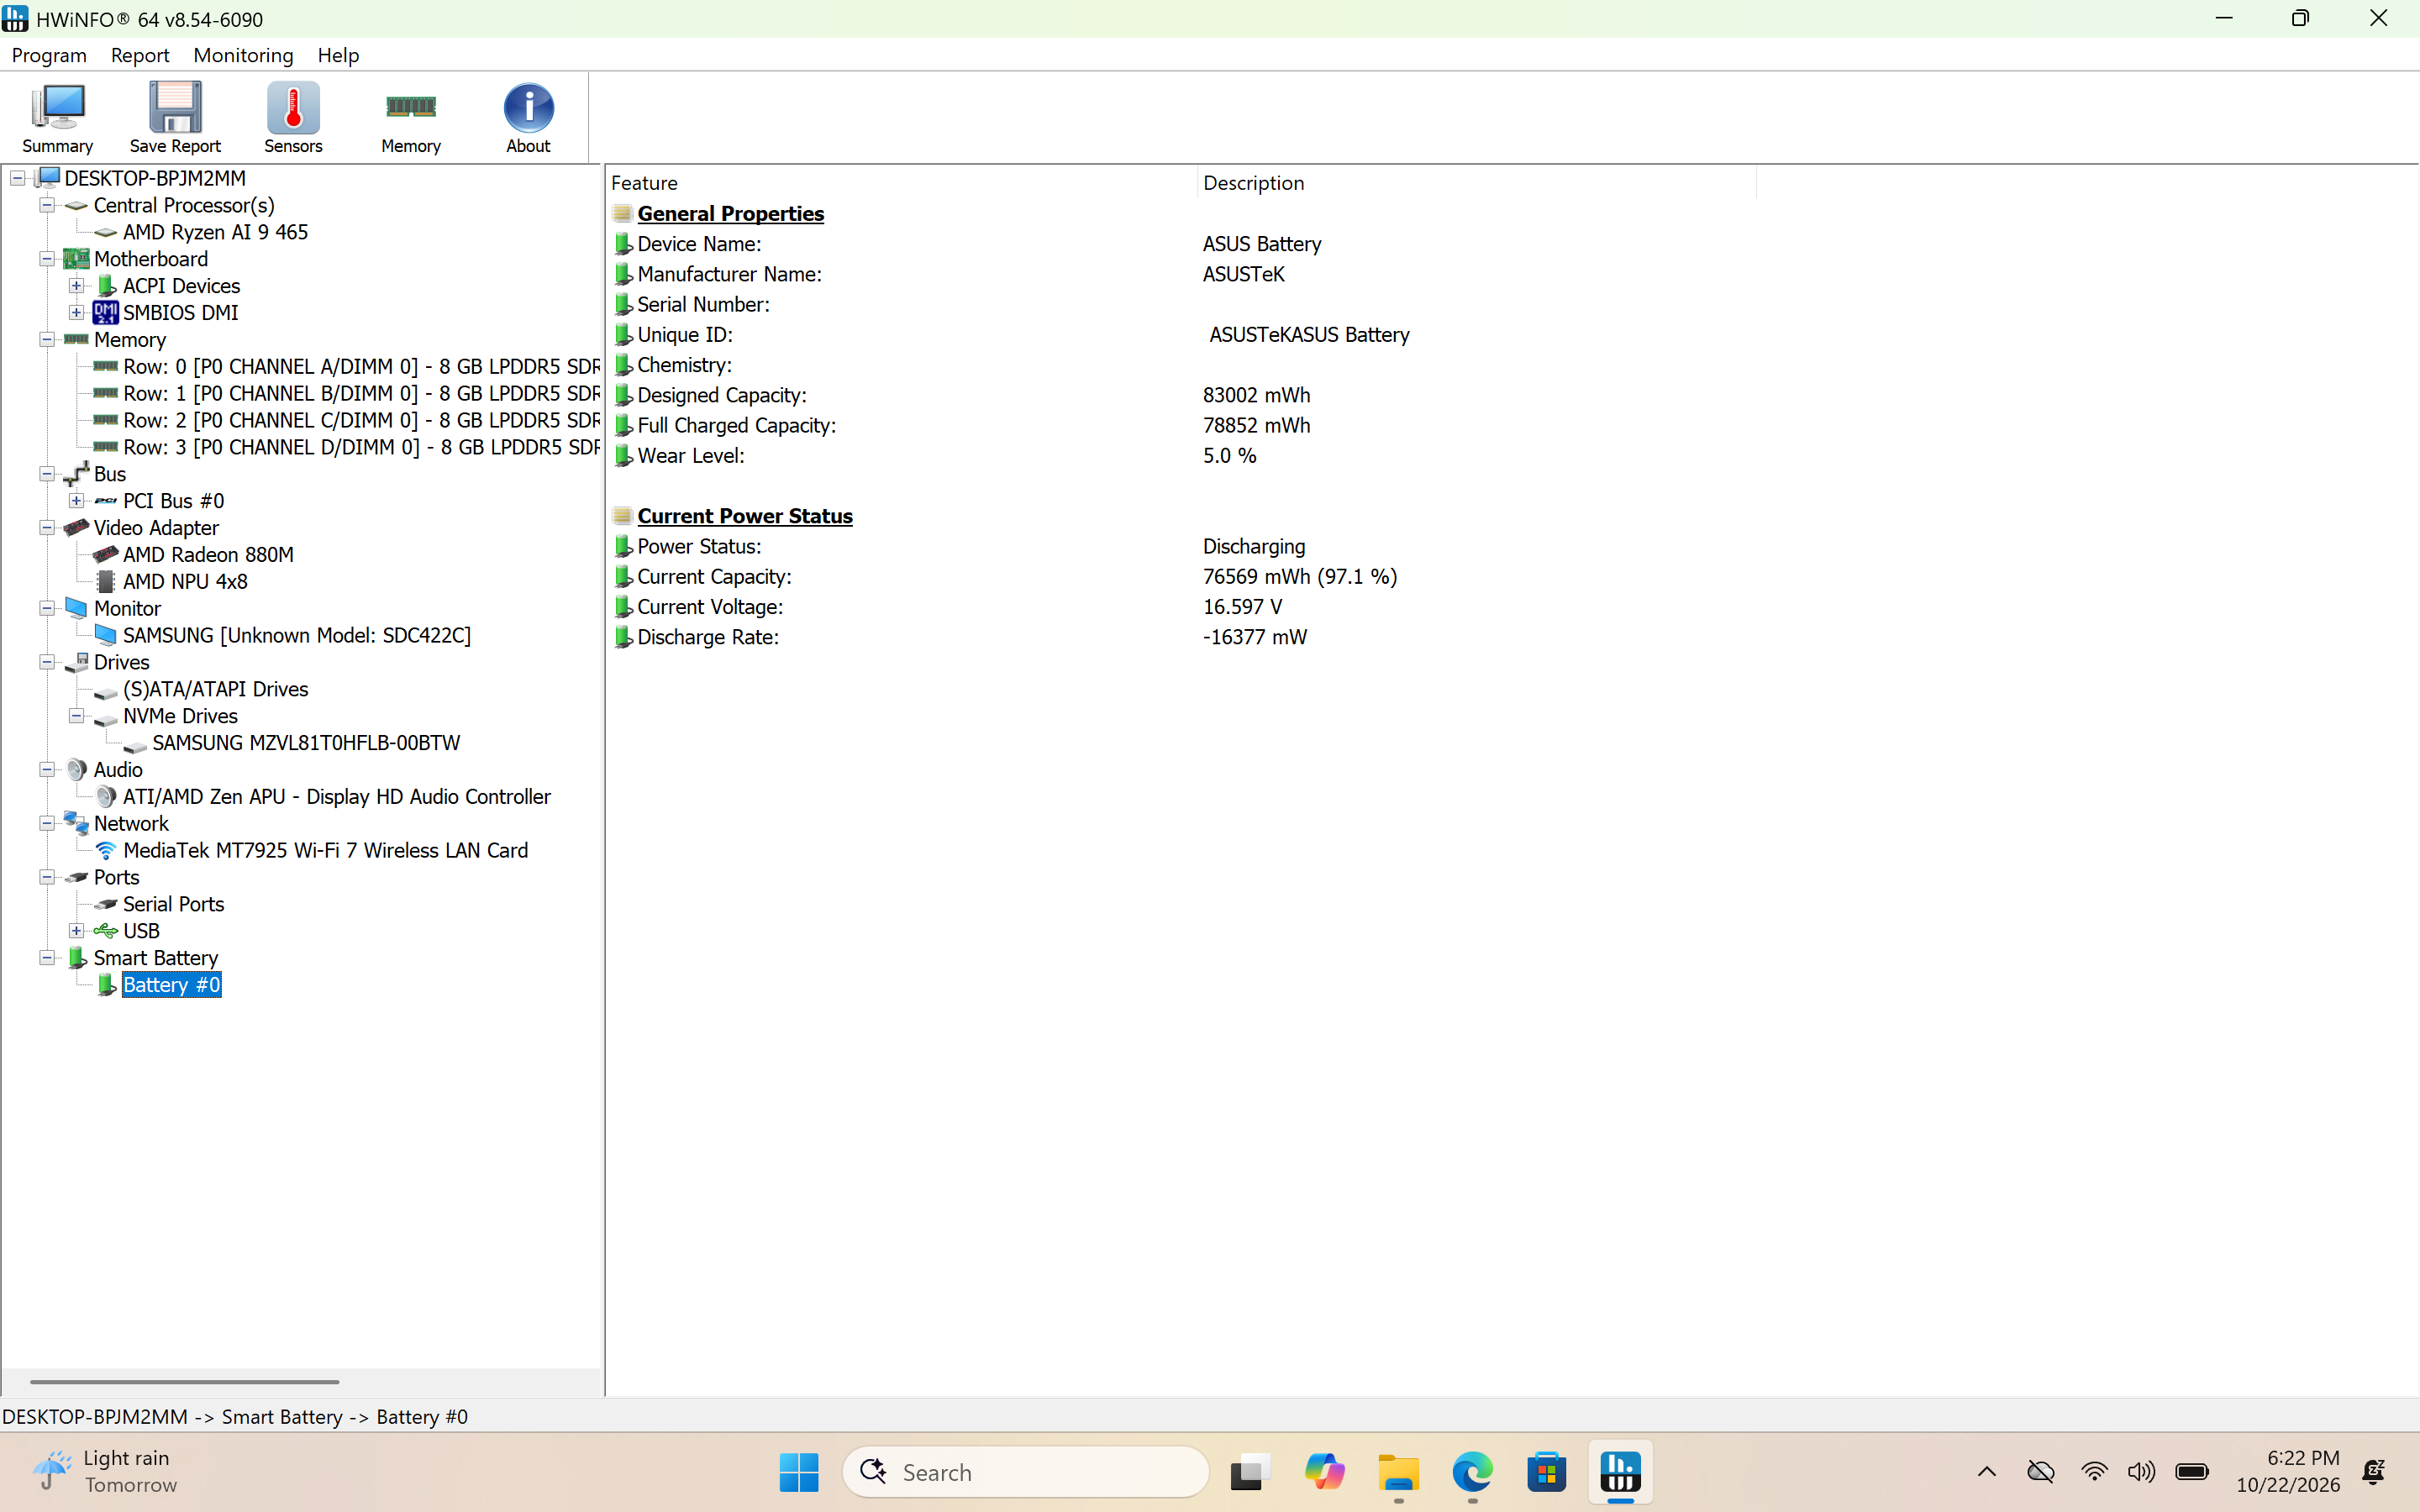The width and height of the screenshot is (2420, 1512).
Task: Click the Windows Start button
Action: pyautogui.click(x=798, y=1472)
